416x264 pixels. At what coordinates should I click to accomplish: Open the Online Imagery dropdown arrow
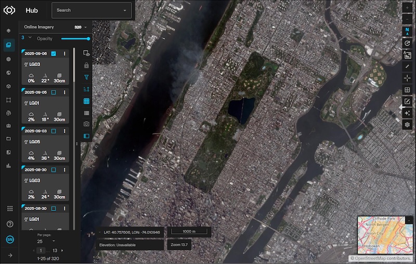click(85, 27)
